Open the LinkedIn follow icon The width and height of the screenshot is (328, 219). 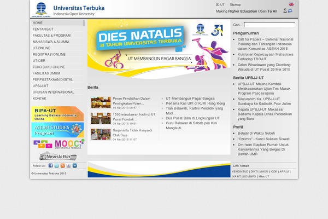[74, 165]
